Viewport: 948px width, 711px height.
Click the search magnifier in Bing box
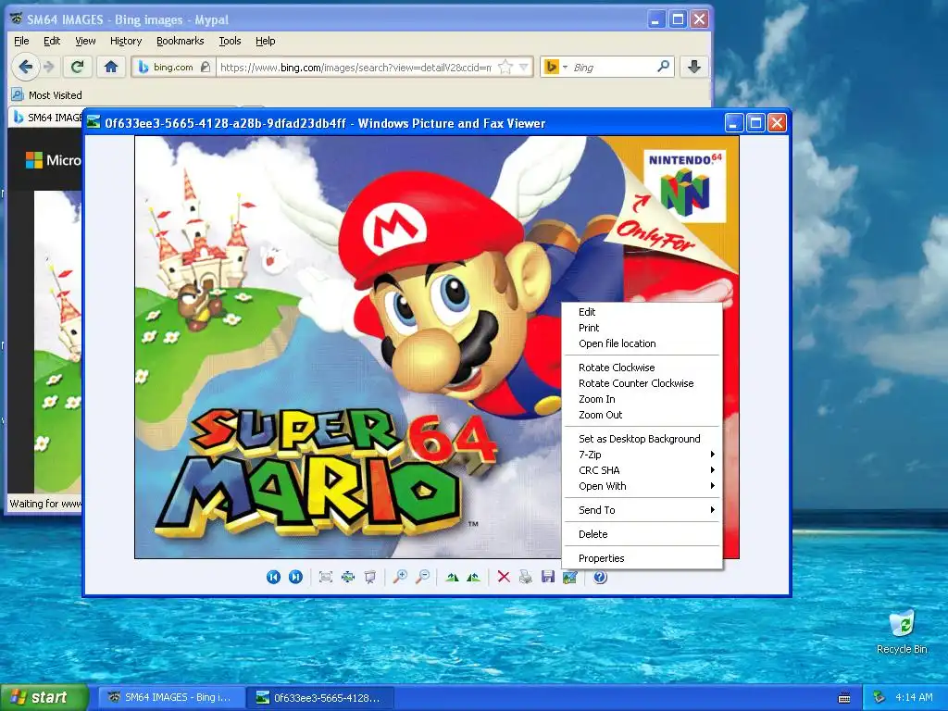click(663, 67)
